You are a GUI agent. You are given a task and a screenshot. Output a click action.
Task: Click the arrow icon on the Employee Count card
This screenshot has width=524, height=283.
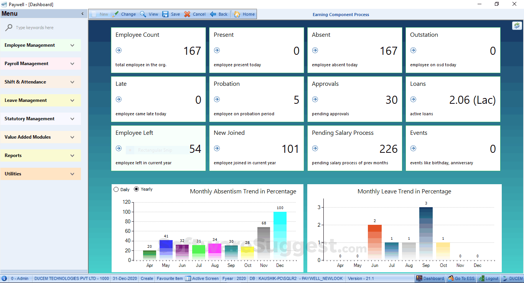pyautogui.click(x=119, y=50)
